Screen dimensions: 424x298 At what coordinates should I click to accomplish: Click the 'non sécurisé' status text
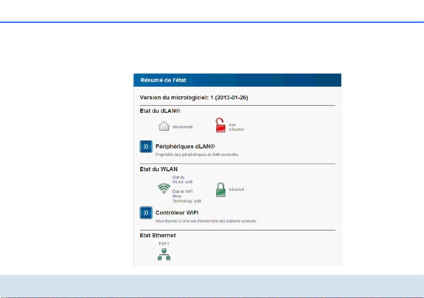(x=236, y=127)
